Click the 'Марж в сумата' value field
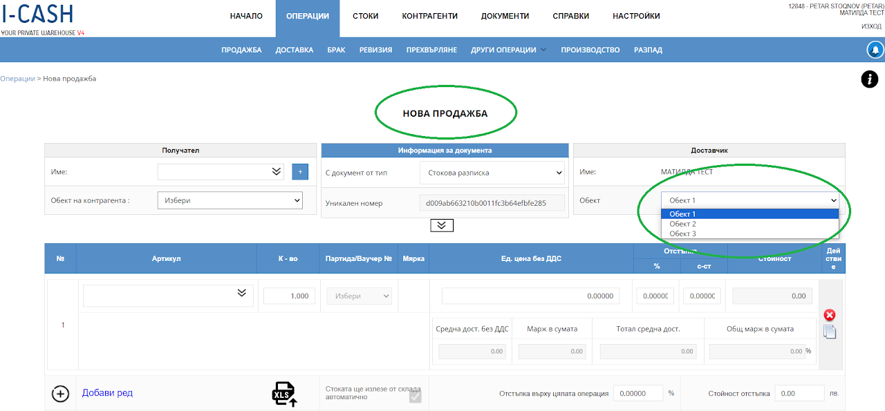The width and height of the screenshot is (885, 411). [552, 351]
